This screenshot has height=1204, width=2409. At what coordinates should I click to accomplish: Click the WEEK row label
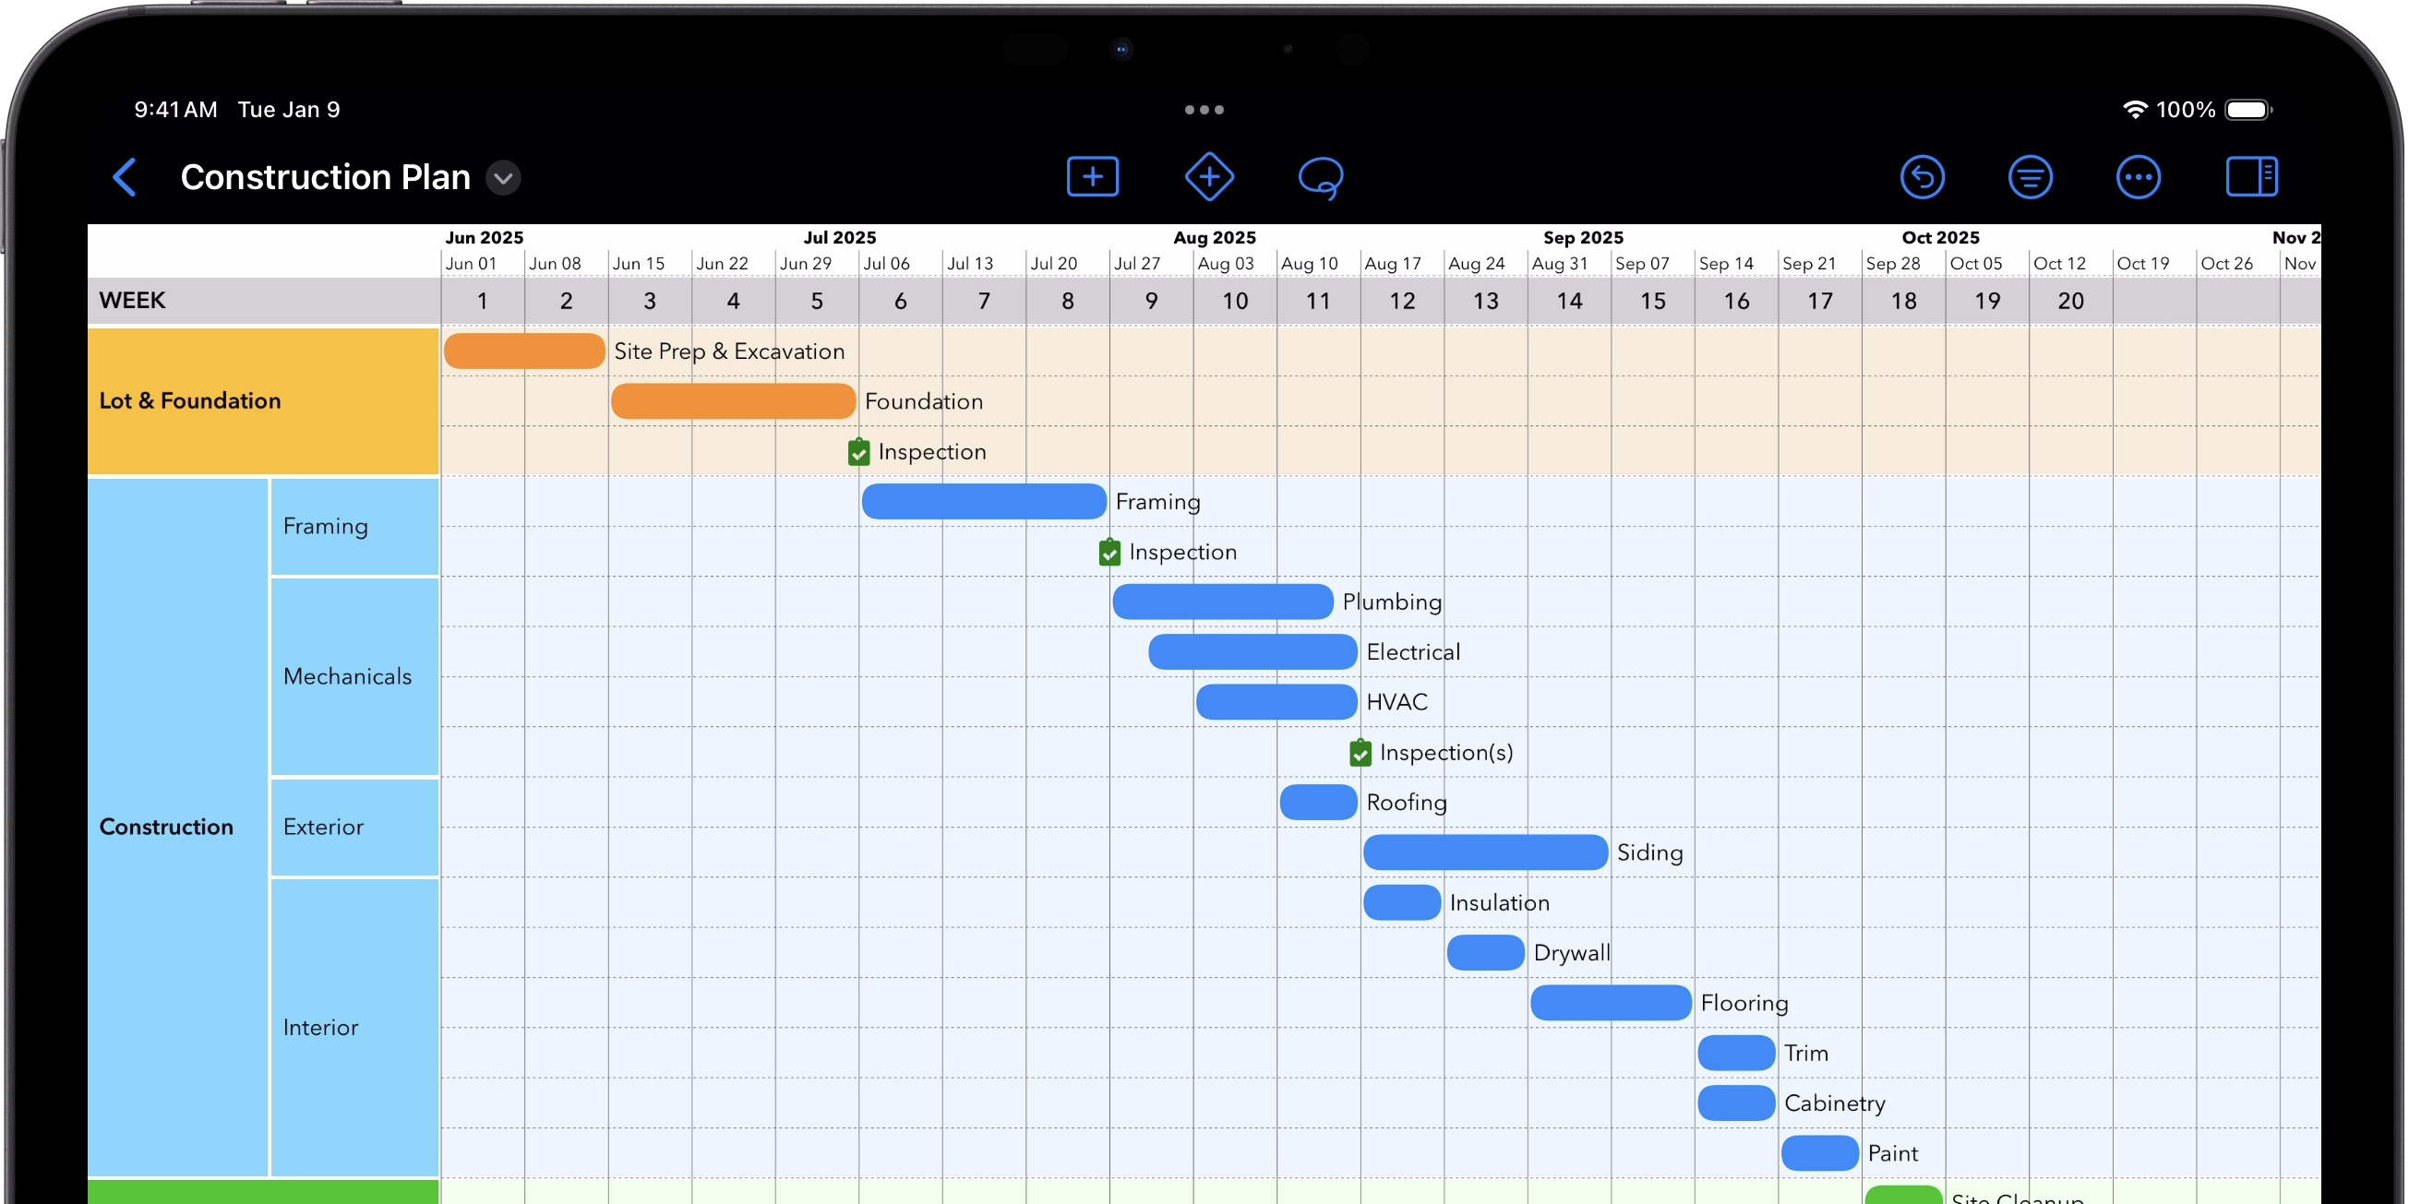(133, 301)
